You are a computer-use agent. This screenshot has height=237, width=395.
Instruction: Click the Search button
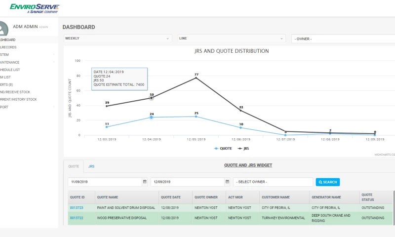tap(328, 182)
